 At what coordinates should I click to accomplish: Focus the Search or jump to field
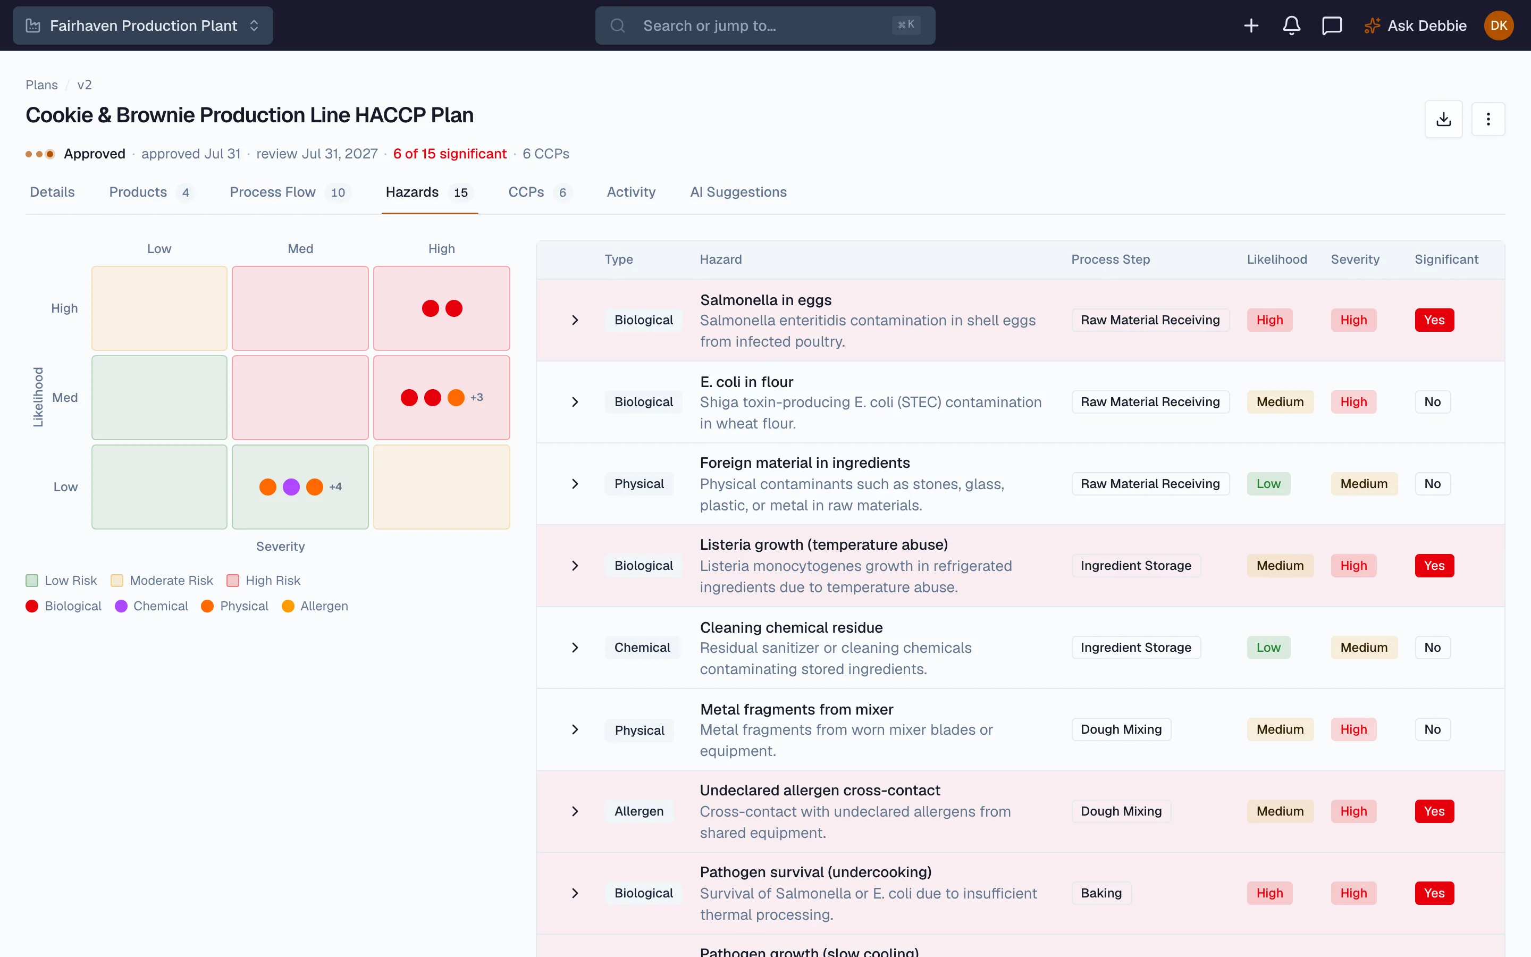[765, 26]
